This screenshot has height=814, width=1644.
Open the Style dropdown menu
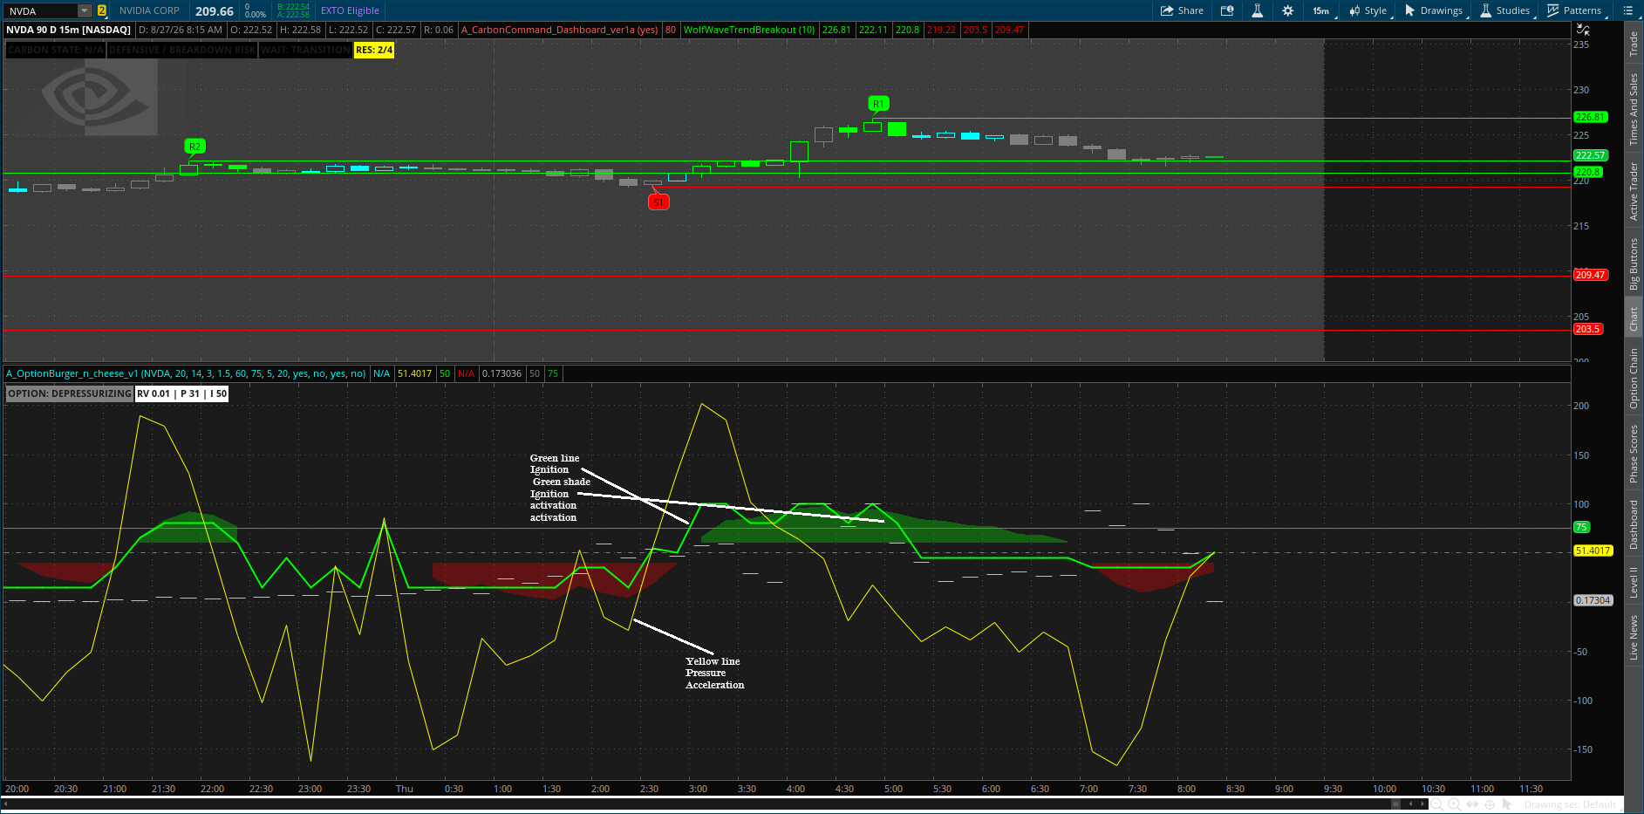[x=1369, y=10]
